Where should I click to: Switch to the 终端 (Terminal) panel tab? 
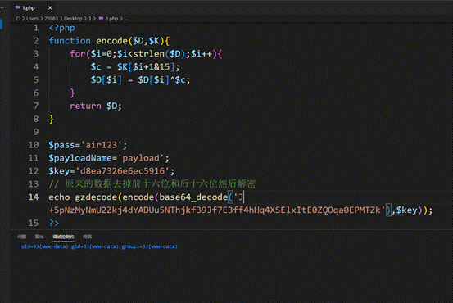(x=88, y=237)
